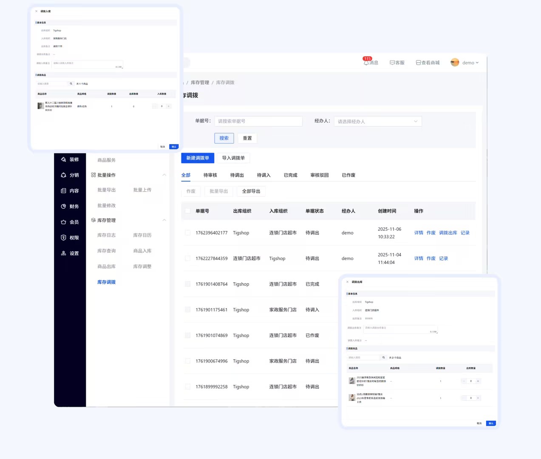The width and height of the screenshot is (541, 459).
Task: Click the order number search input field
Action: 258,121
